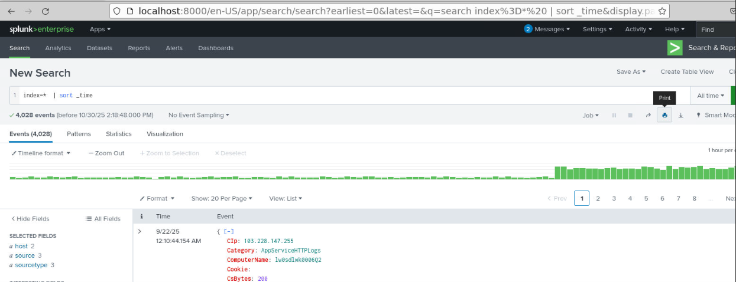Click the Share job arrow icon
The height and width of the screenshot is (282, 736).
tap(648, 116)
